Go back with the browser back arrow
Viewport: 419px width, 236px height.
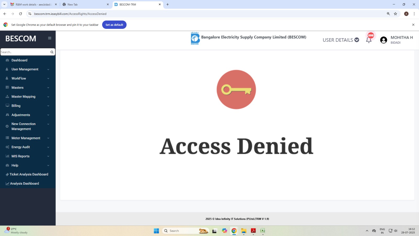[x=5, y=14]
